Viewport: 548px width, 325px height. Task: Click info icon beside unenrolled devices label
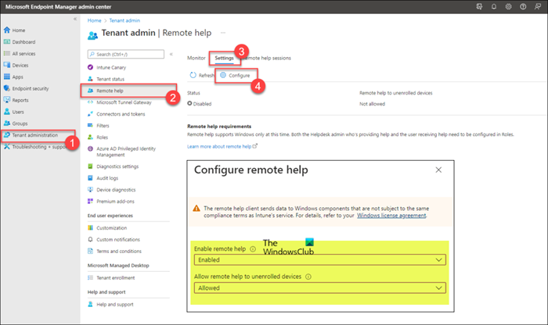tap(308, 277)
